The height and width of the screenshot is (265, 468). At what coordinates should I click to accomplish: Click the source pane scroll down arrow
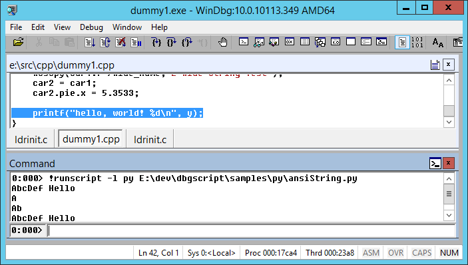coord(449,122)
